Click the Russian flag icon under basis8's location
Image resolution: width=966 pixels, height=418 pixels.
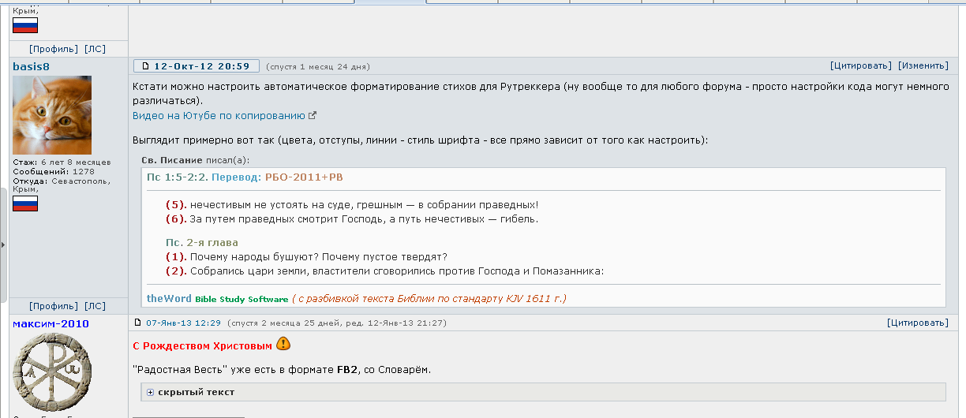25,203
